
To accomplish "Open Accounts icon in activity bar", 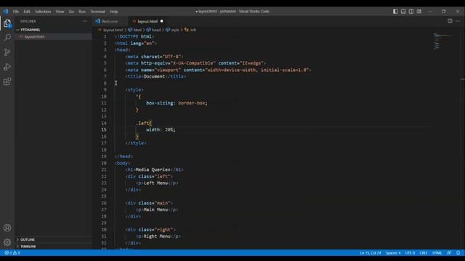I will click(7, 228).
